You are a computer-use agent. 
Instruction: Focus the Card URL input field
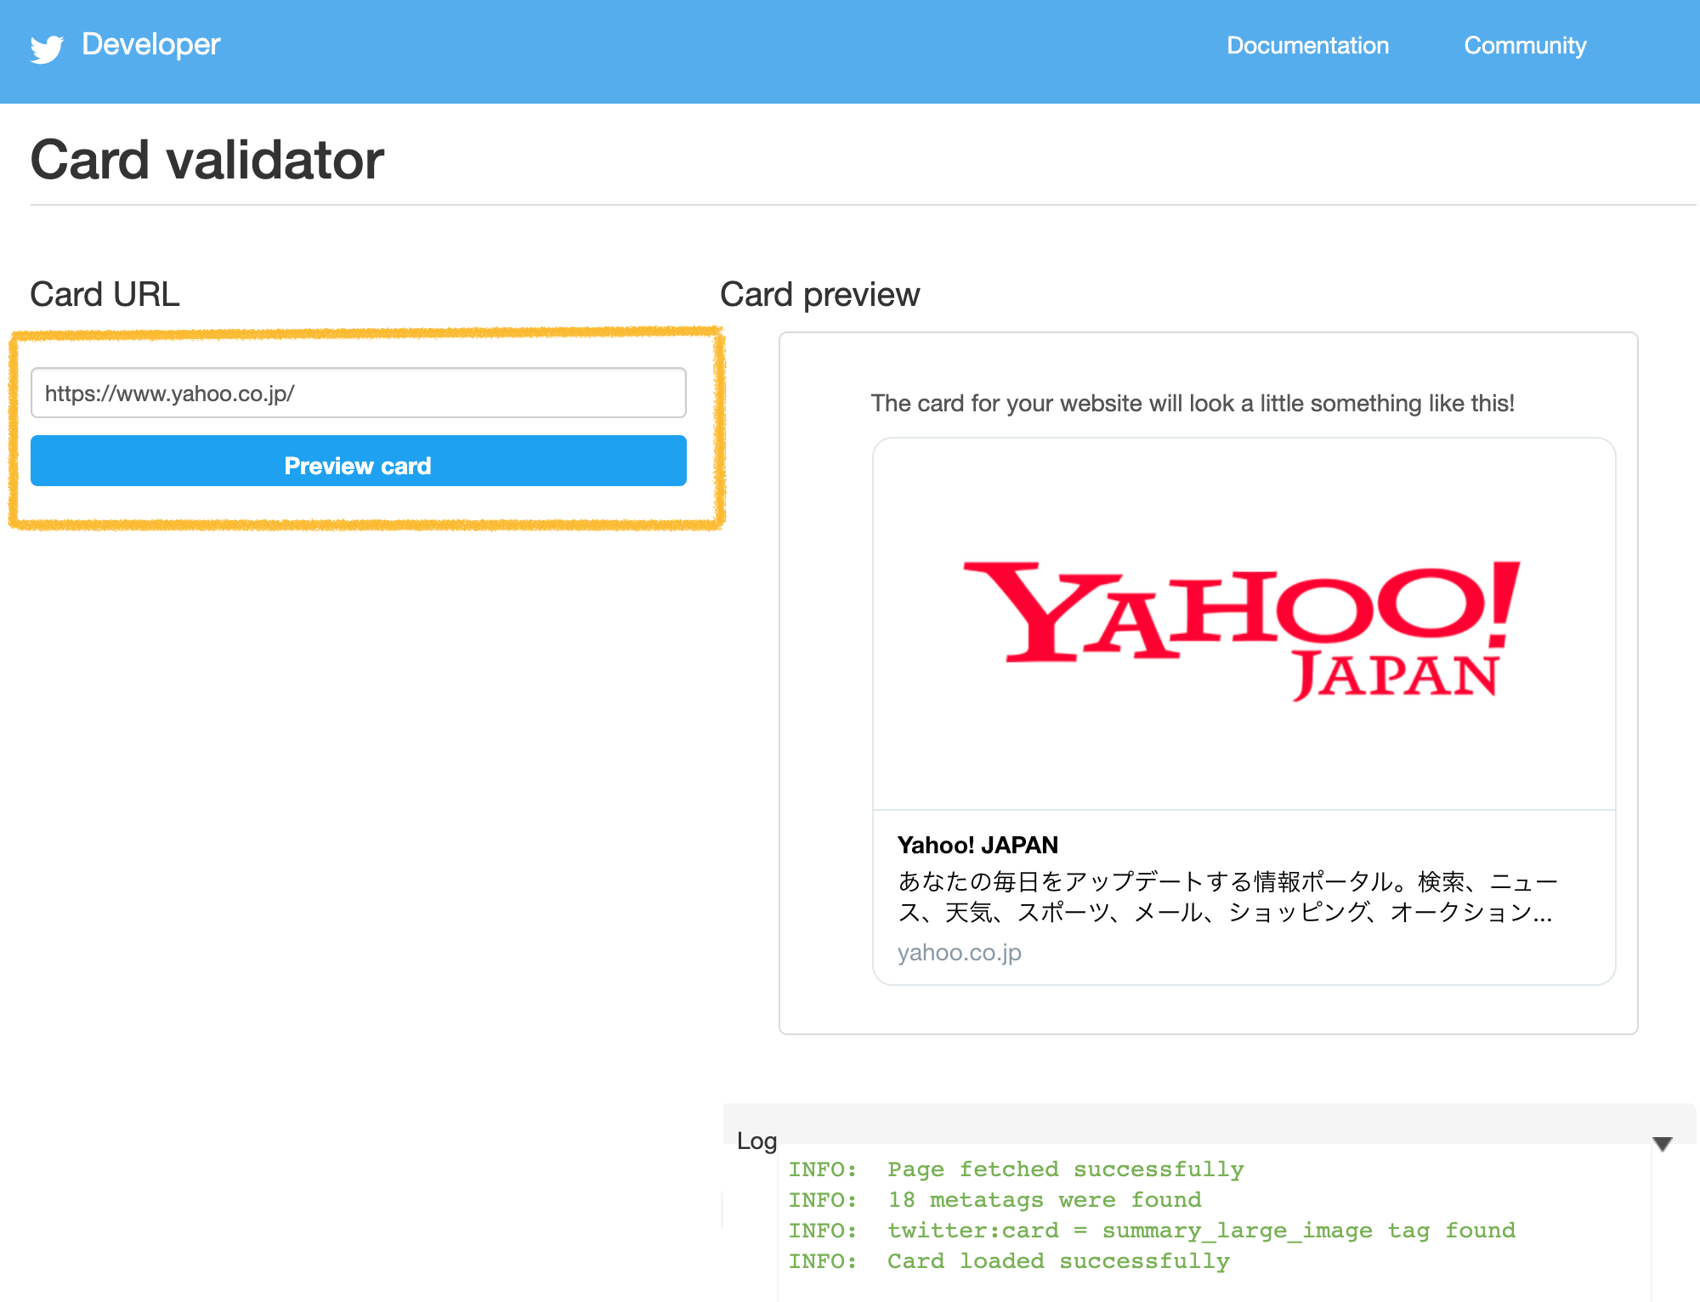point(359,393)
